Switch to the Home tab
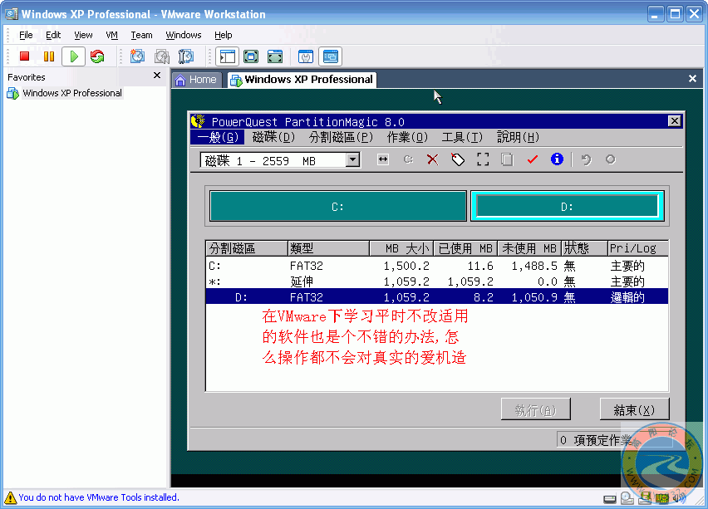 pyautogui.click(x=196, y=80)
